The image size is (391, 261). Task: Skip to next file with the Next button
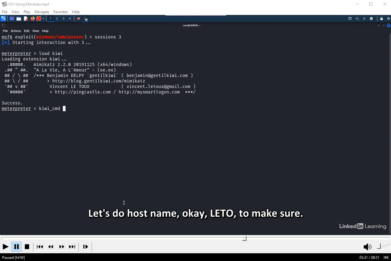(x=72, y=247)
